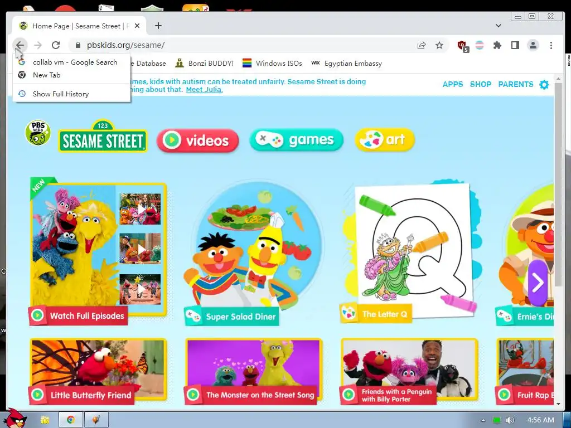Open the paint app taskbar icon
Viewport: 571px width, 428px height.
(96, 420)
